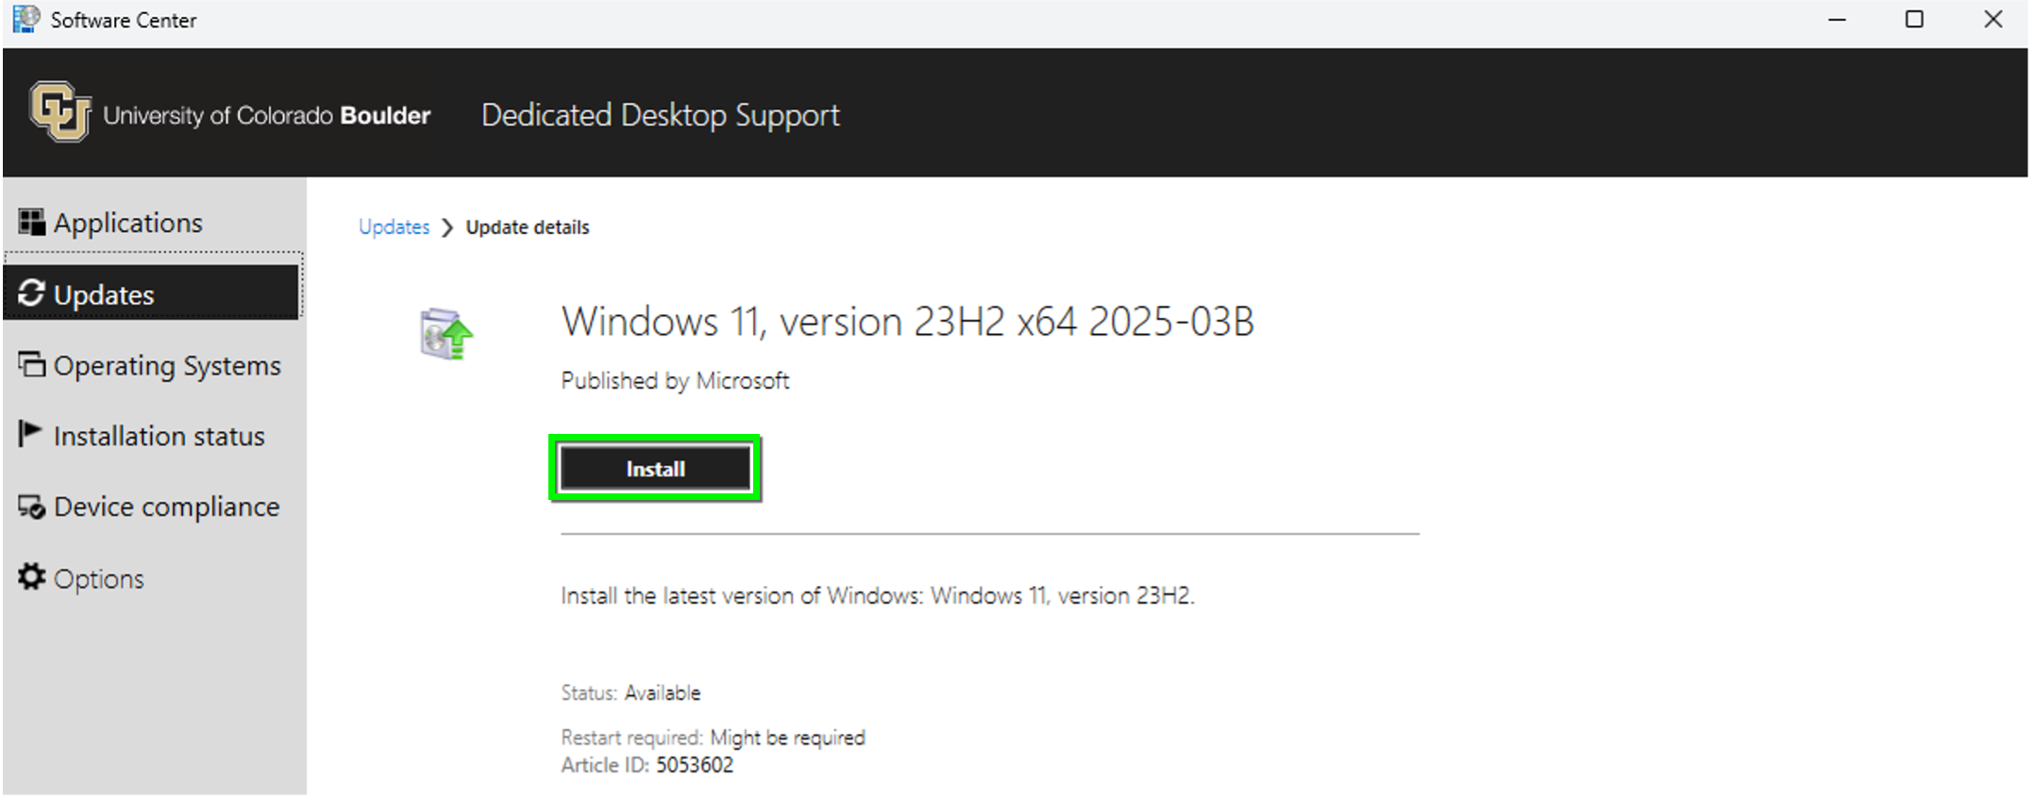Return to Updates via breadcrumb link

(394, 227)
